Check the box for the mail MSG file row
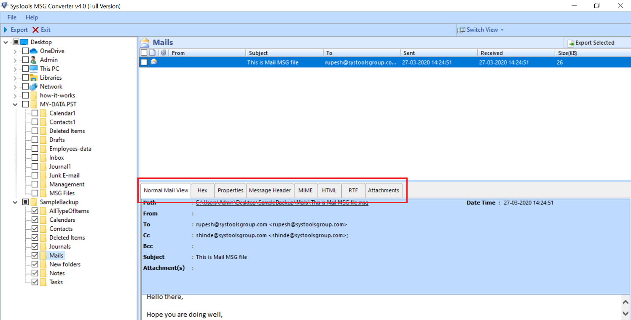 (144, 62)
